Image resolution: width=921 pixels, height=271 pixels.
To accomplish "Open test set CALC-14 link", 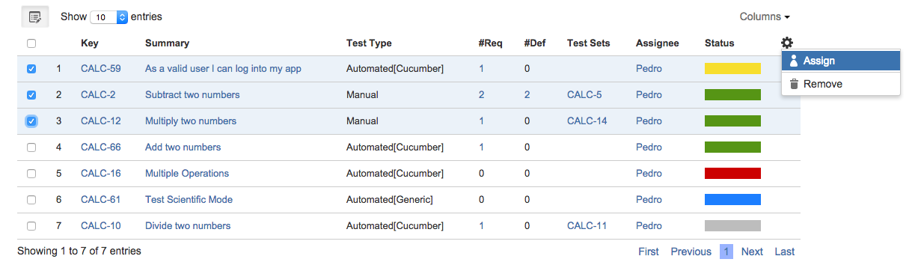I will pos(587,121).
